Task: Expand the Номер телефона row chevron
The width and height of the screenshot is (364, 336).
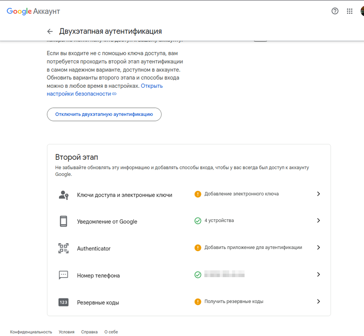Action: (318, 274)
